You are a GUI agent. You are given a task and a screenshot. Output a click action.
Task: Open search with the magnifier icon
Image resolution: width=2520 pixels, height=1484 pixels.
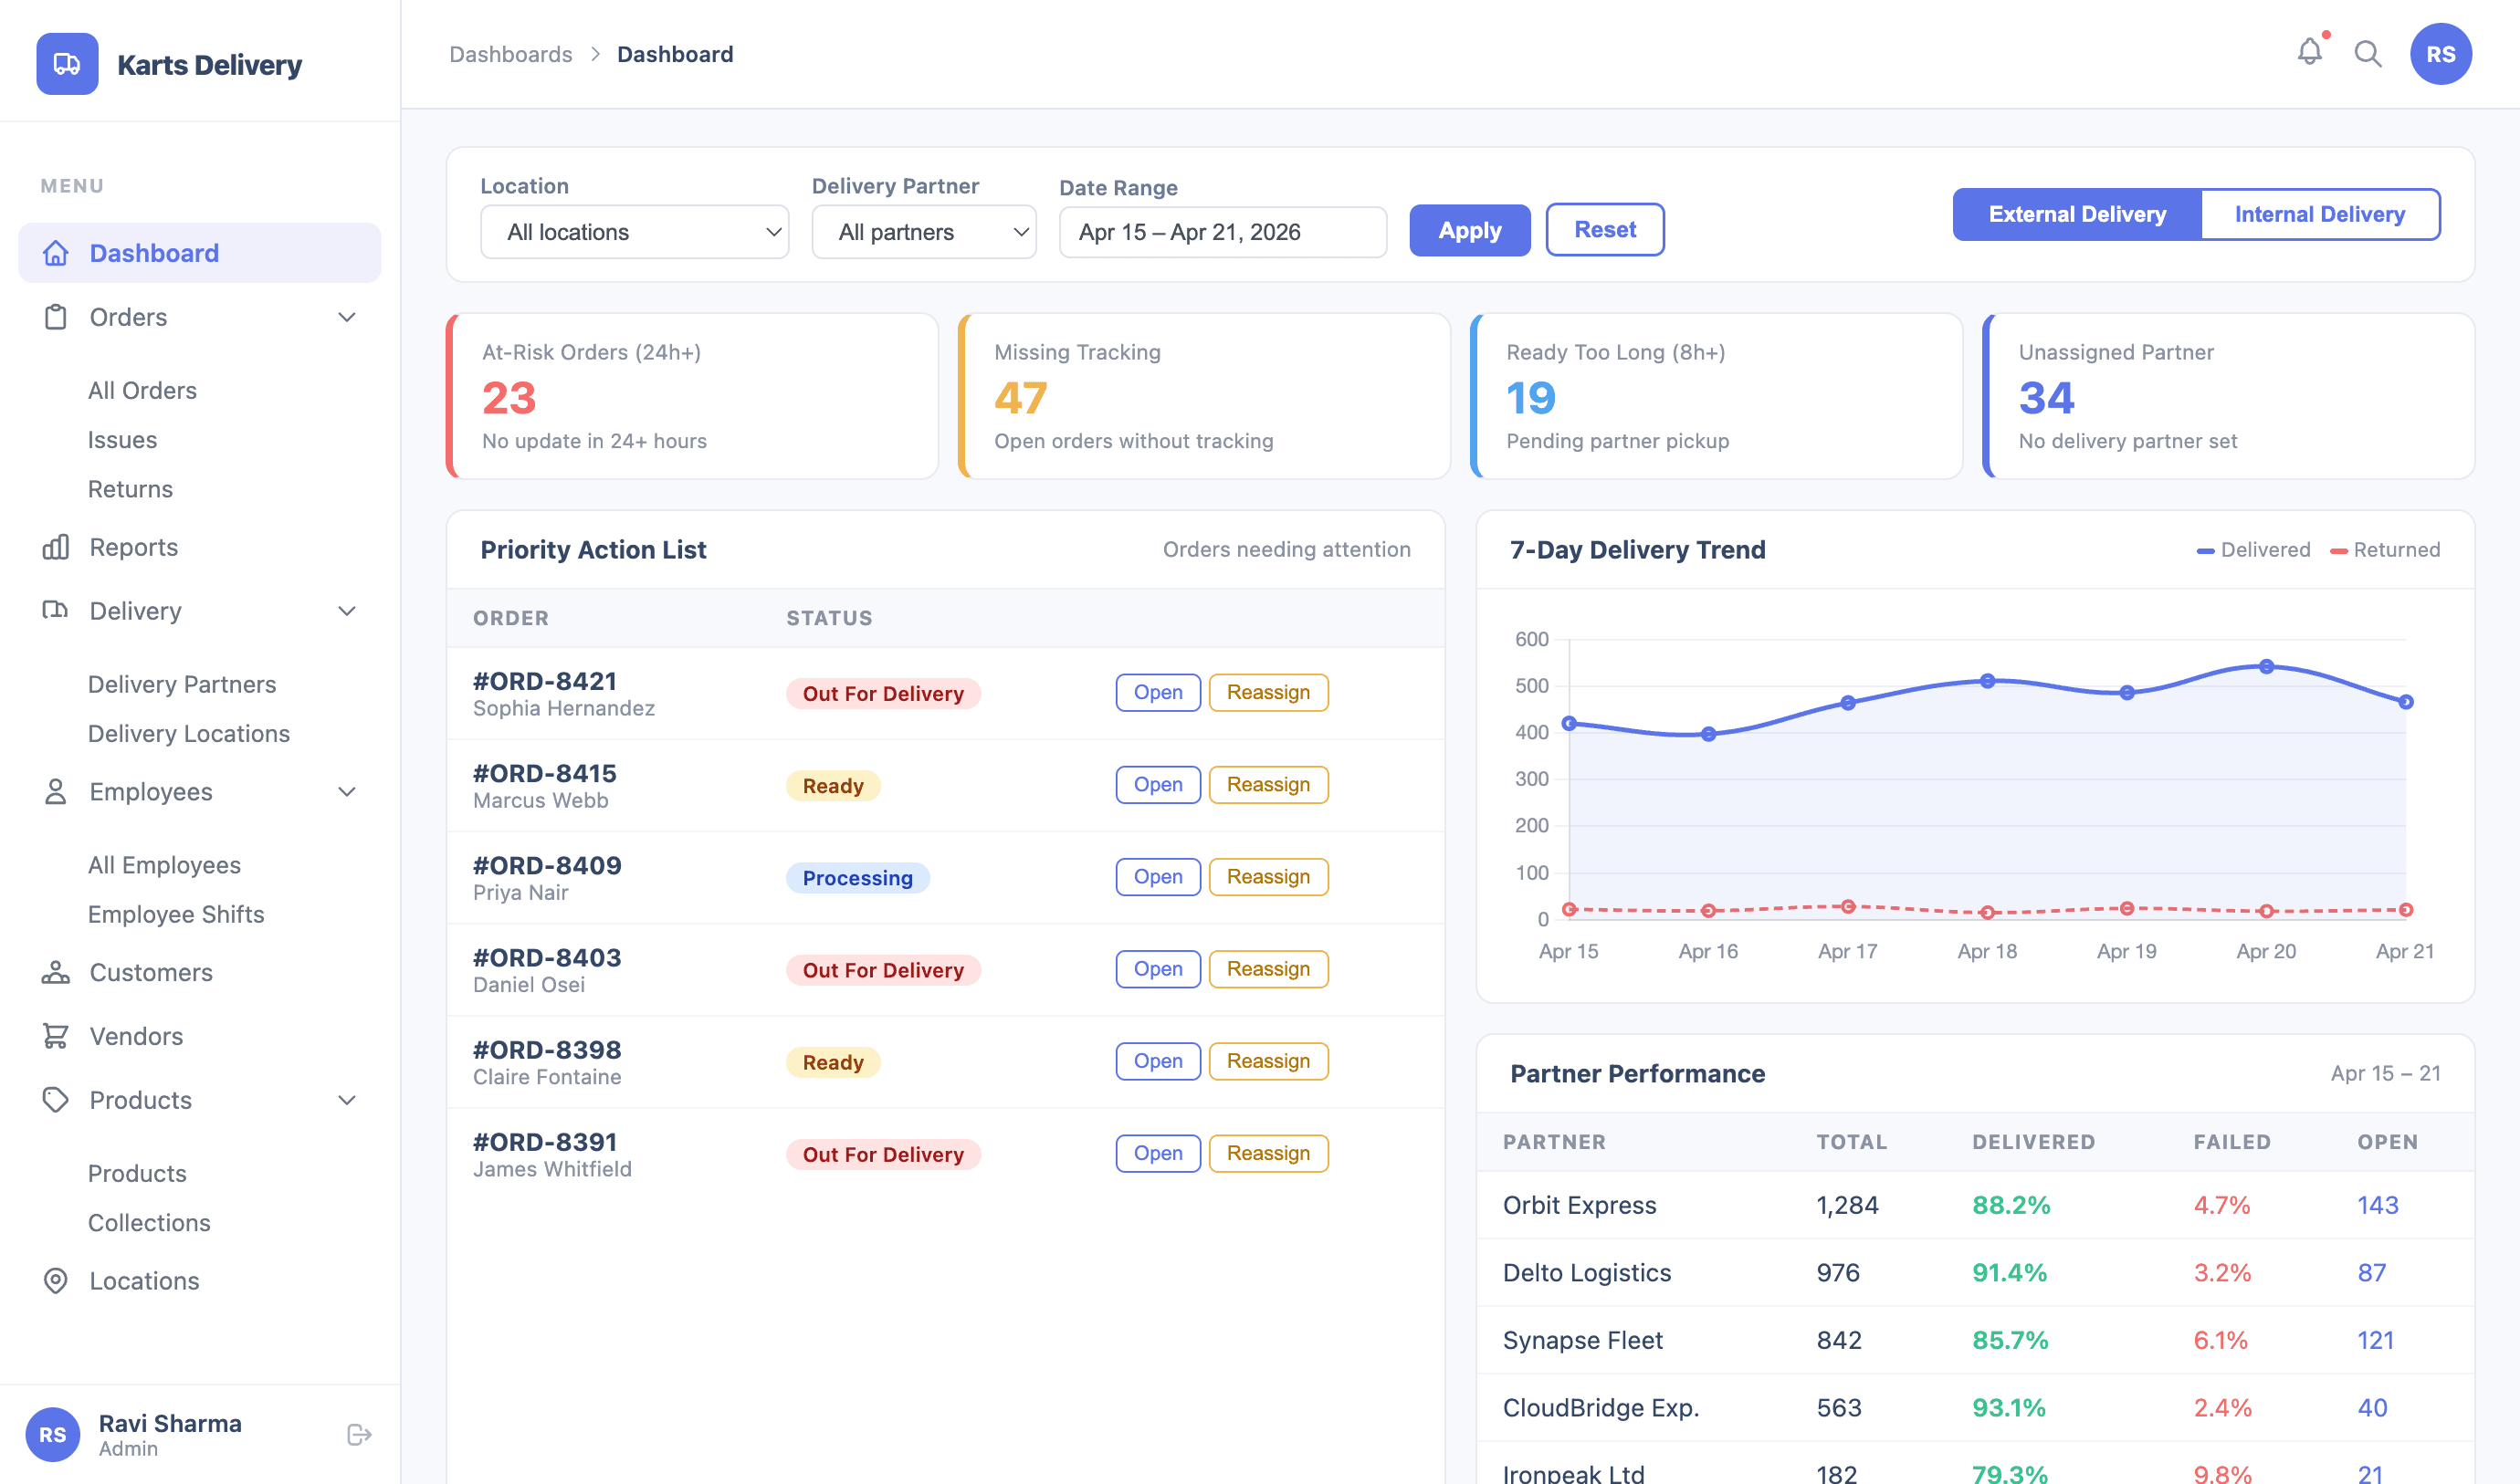(2367, 54)
